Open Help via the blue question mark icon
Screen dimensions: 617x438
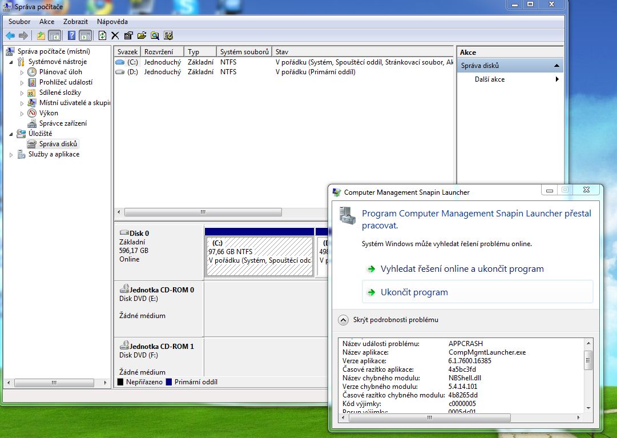click(71, 36)
